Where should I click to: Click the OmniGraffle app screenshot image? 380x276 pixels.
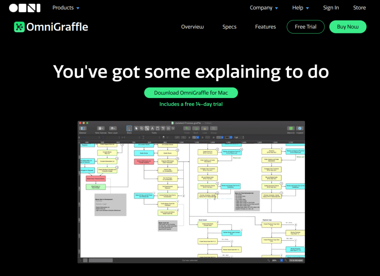point(191,192)
